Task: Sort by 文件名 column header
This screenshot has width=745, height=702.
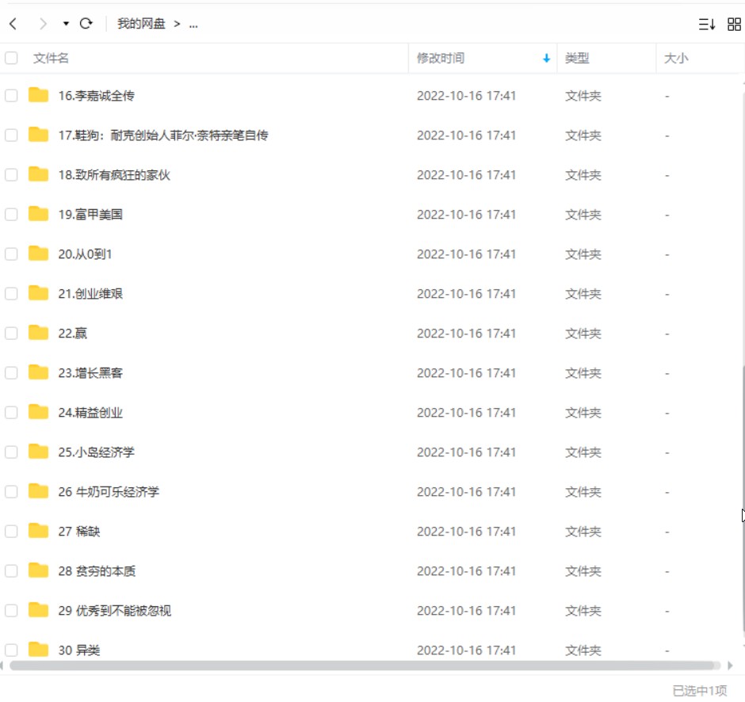Action: (51, 58)
